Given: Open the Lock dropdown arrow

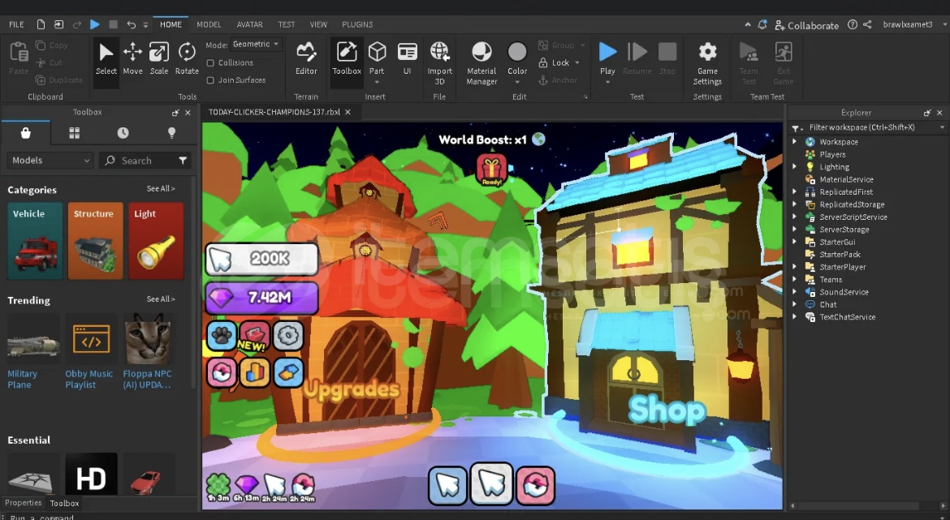Looking at the screenshot, I should pyautogui.click(x=577, y=63).
